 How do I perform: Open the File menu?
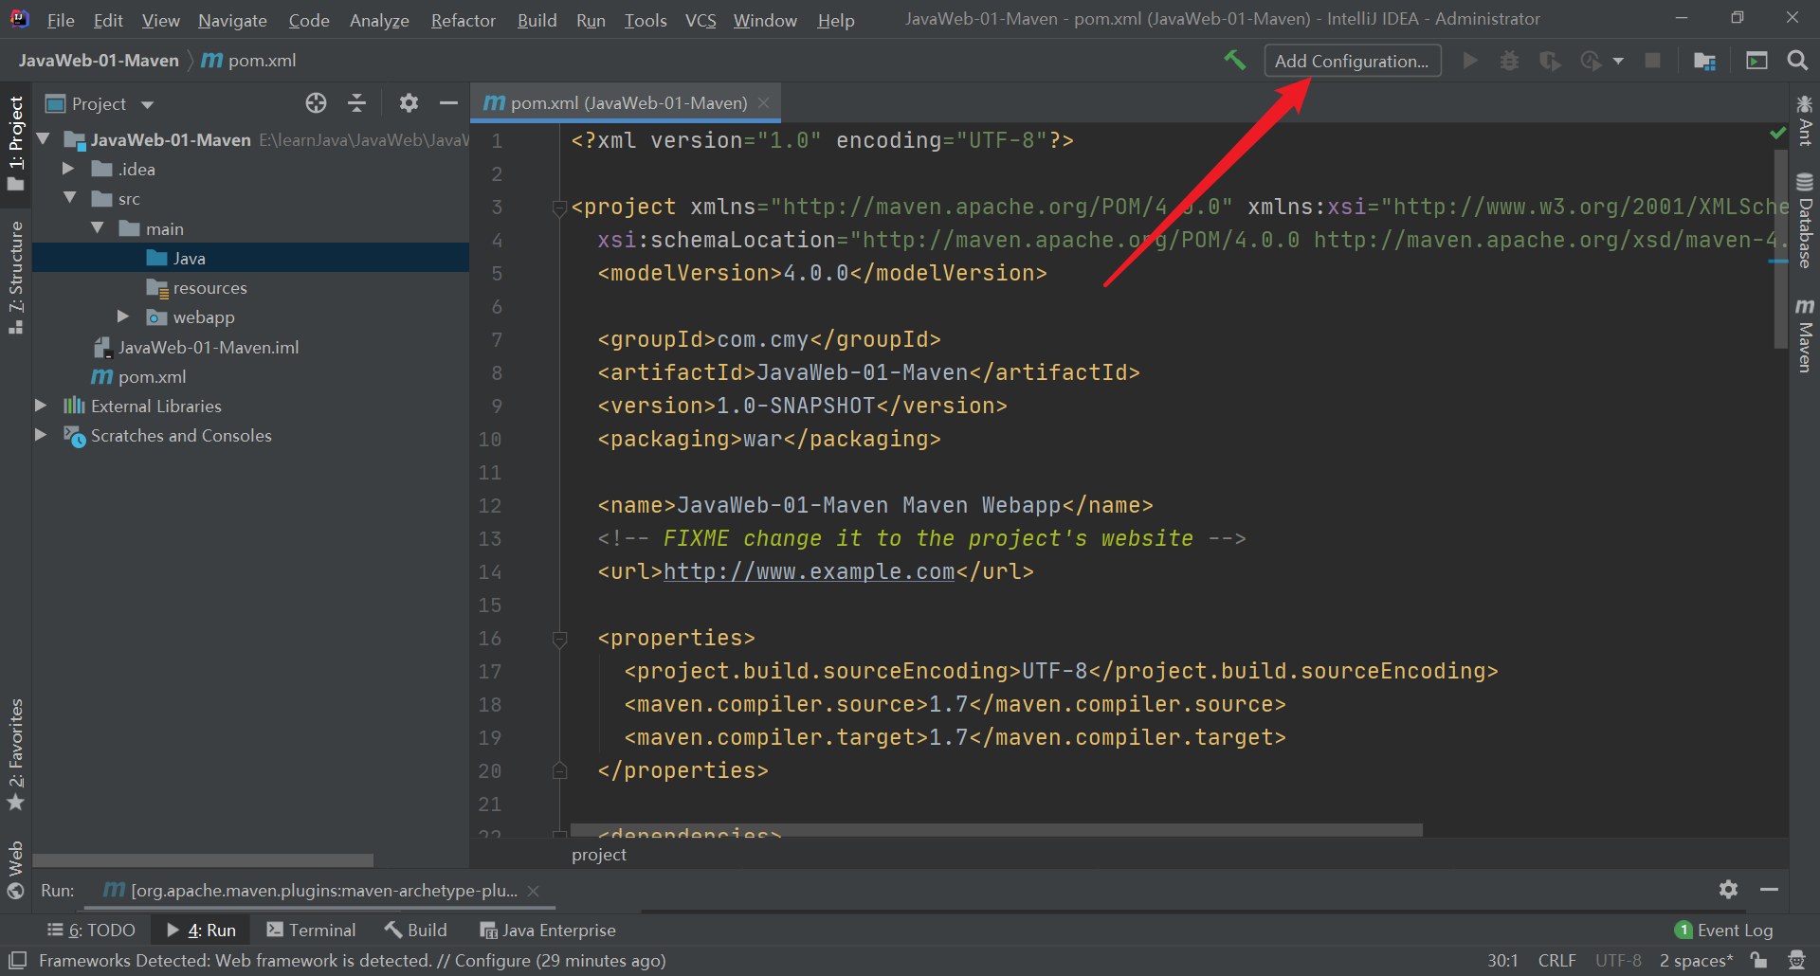click(x=61, y=20)
